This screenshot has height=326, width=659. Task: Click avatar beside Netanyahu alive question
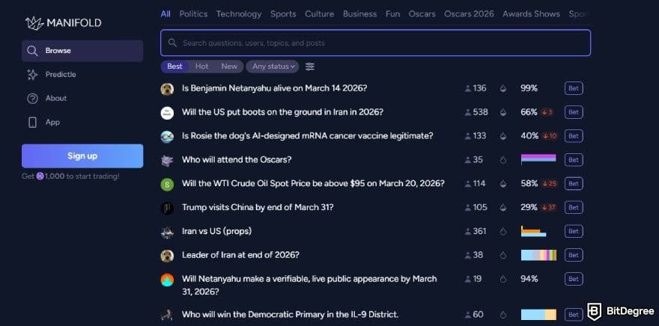pos(167,88)
